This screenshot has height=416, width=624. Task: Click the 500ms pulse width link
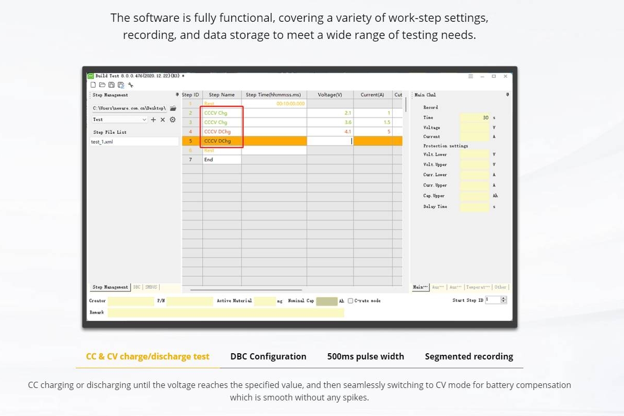(365, 356)
